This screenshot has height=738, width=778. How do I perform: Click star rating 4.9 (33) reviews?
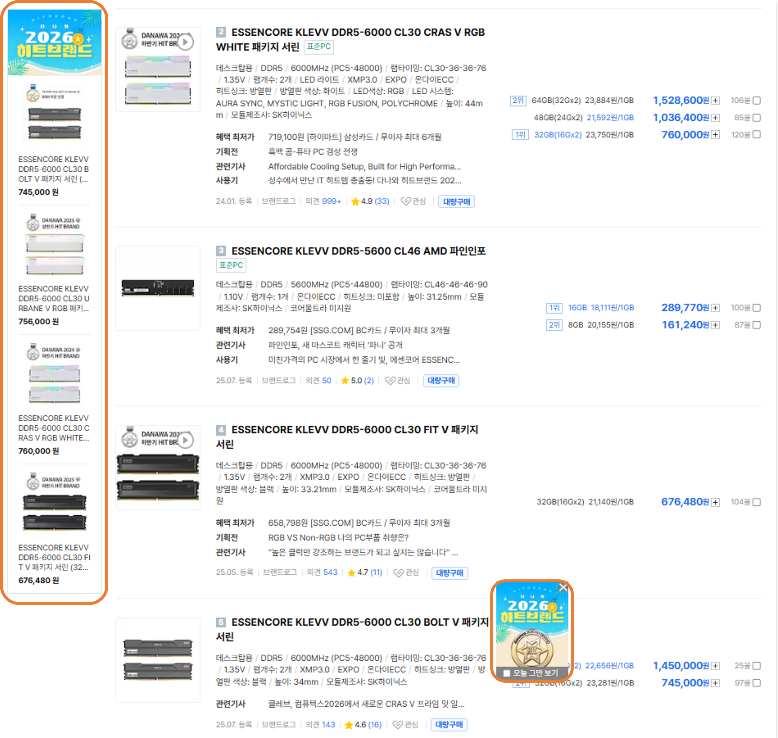[370, 201]
